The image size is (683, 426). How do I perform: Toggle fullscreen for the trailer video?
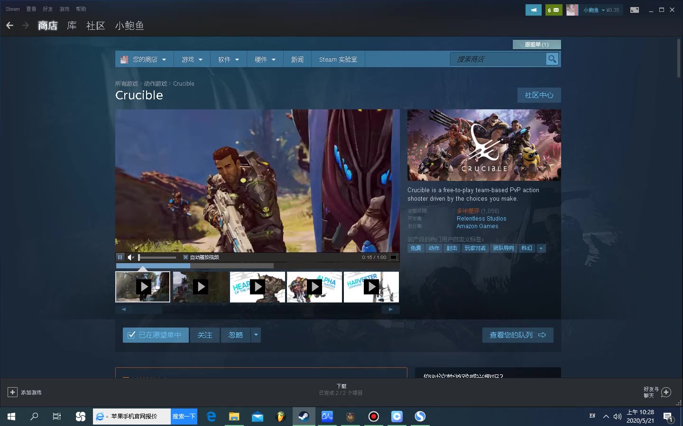[393, 257]
